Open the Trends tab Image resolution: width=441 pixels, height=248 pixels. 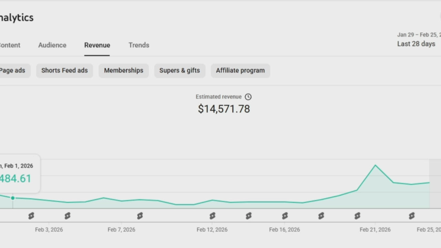pos(139,45)
